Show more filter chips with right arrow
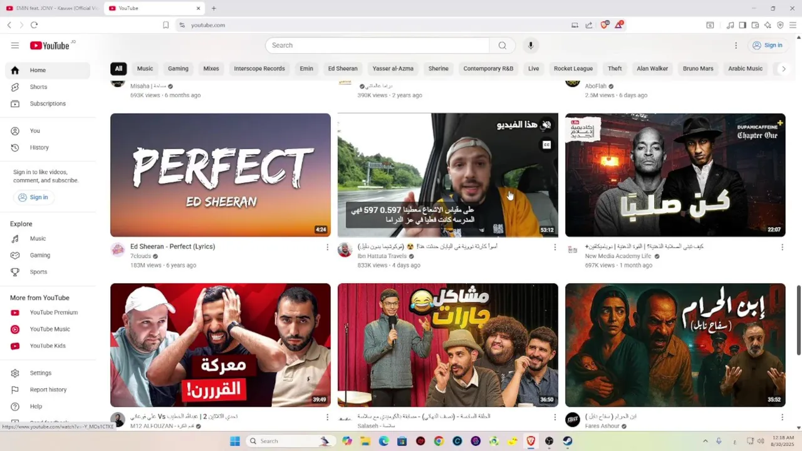 783,69
